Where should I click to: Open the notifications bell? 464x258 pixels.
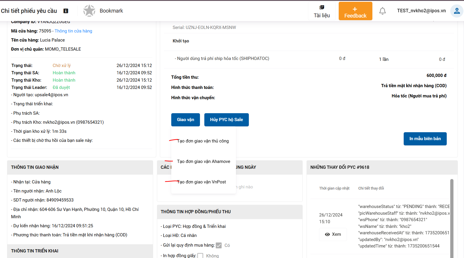click(382, 11)
